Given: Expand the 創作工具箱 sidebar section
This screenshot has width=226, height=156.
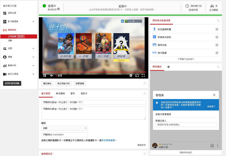Looking at the screenshot, I should pos(33,74).
